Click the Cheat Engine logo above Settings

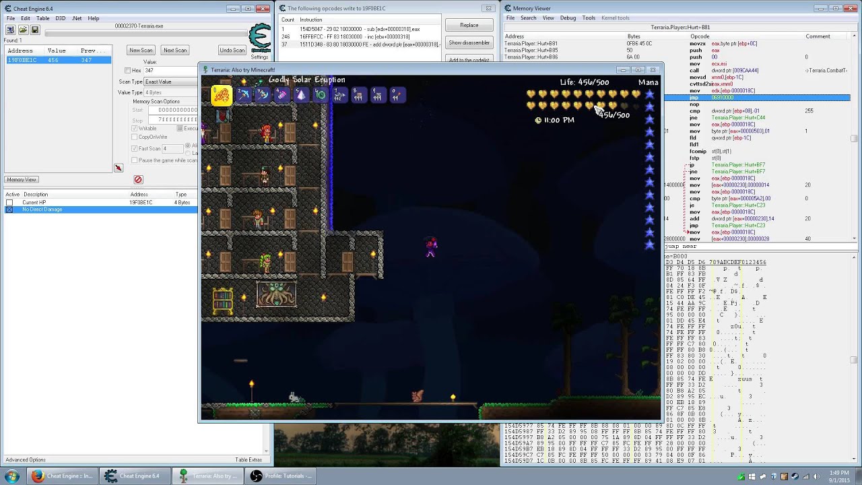259,38
